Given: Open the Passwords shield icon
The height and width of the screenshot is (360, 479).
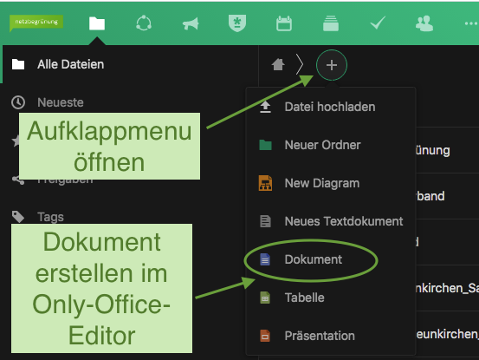Looking at the screenshot, I should (237, 23).
